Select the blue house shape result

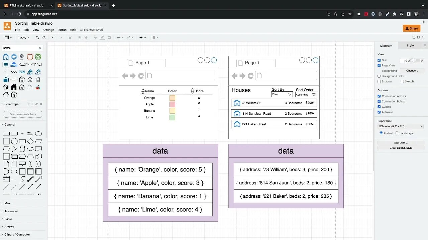tap(6, 57)
